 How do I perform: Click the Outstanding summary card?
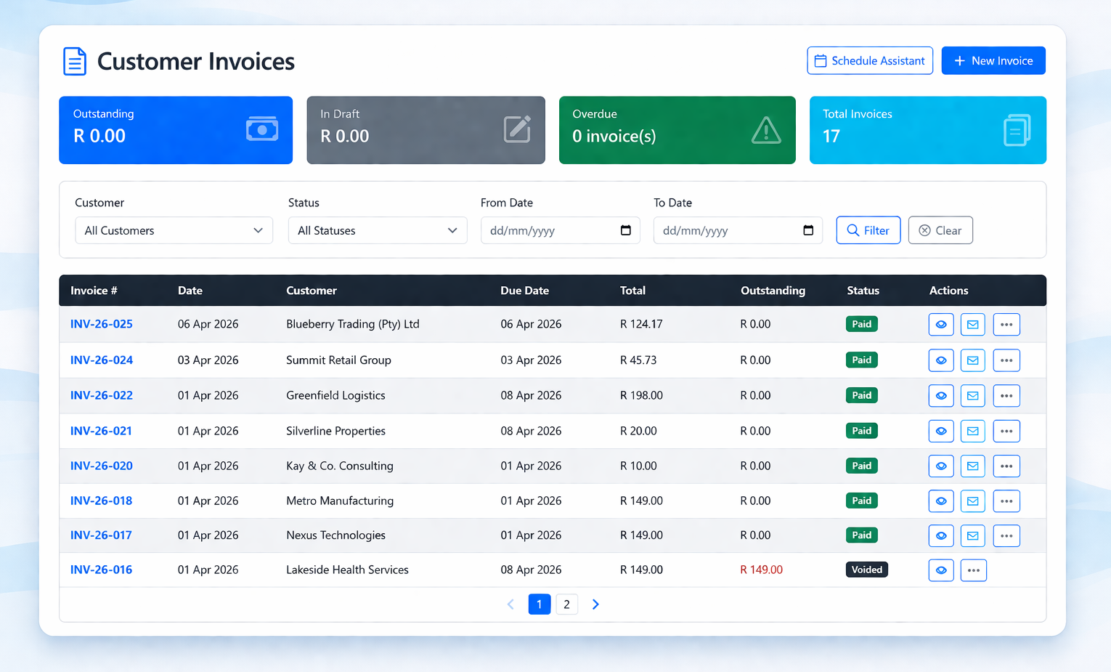click(x=175, y=130)
